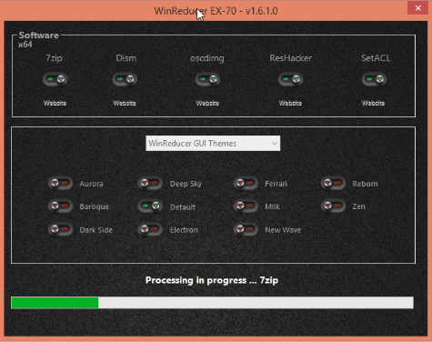Viewport: 432px width, 342px height.
Task: Toggle the SetACL software switch
Action: pos(374,79)
